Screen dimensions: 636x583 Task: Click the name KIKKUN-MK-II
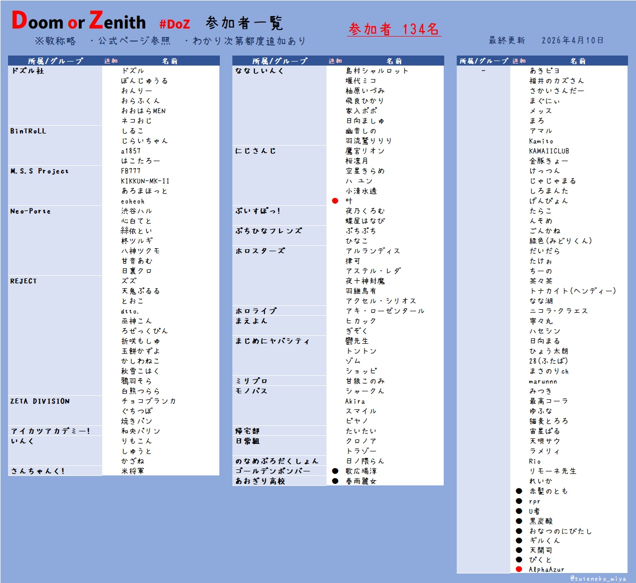(145, 181)
